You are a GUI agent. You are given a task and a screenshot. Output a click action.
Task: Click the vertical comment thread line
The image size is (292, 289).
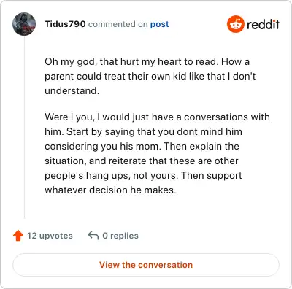pos(24,127)
